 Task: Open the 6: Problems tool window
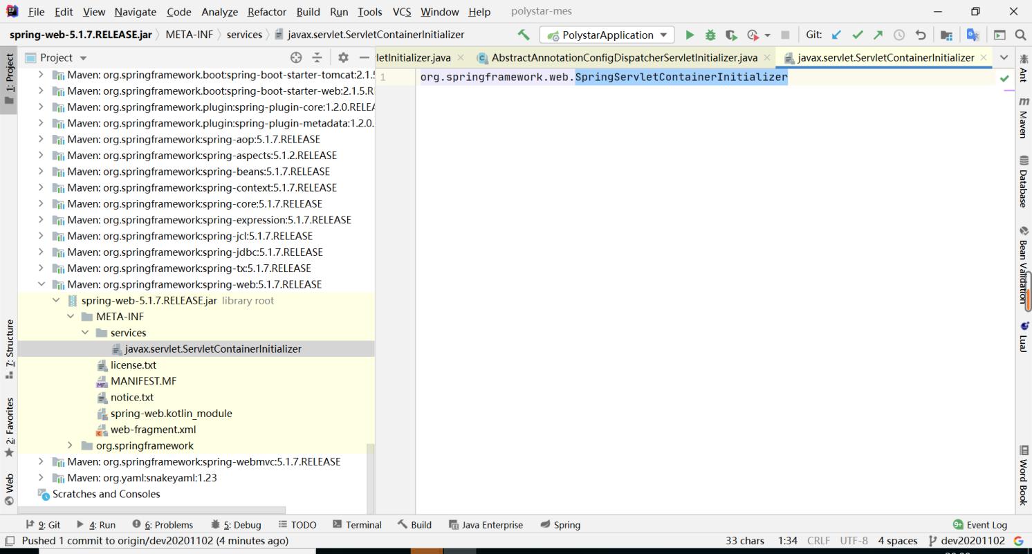[x=163, y=525]
